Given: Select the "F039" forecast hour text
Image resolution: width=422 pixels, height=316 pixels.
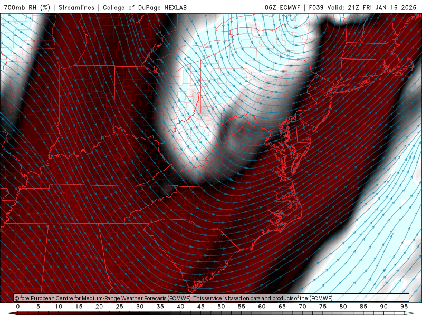Looking at the screenshot, I should 316,7.
